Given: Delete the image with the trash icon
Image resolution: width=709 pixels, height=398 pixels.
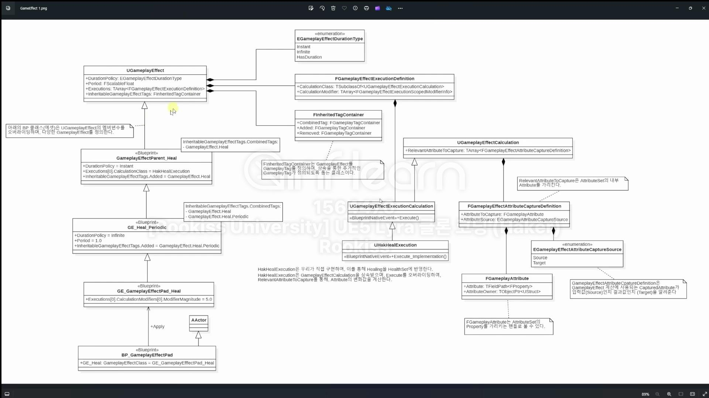Looking at the screenshot, I should point(333,8).
